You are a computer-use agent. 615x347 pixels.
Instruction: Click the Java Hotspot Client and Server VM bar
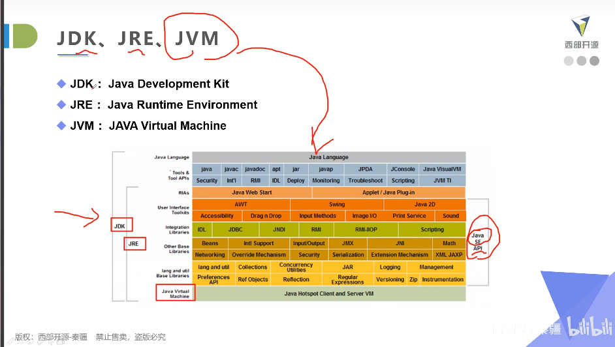329,294
